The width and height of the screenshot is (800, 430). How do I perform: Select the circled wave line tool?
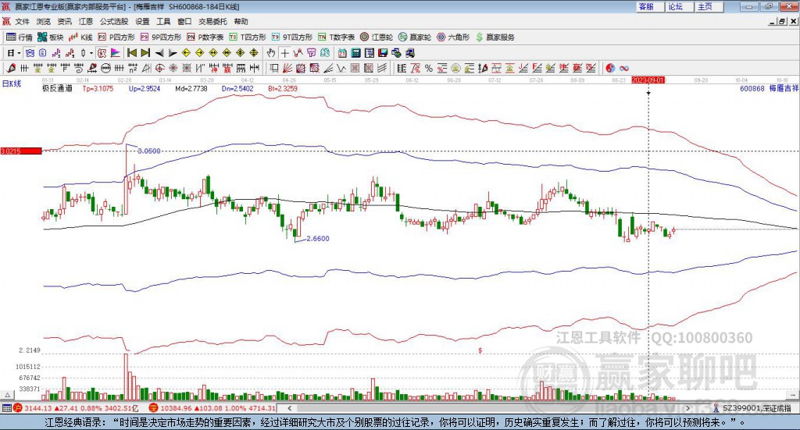click(105, 68)
